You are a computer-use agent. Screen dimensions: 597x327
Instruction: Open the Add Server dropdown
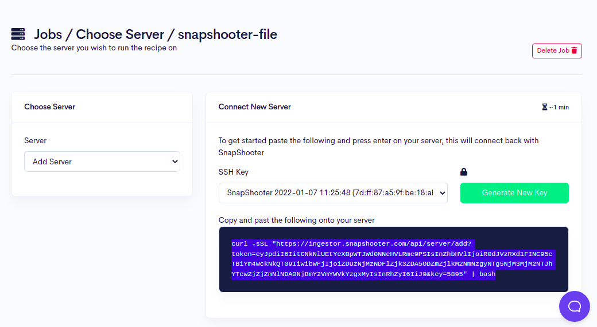(102, 161)
